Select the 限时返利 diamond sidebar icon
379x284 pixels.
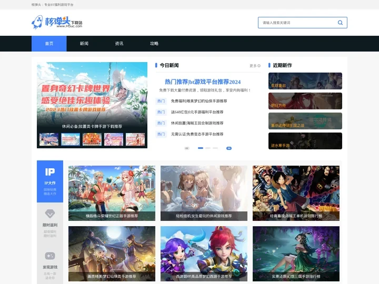click(50, 214)
